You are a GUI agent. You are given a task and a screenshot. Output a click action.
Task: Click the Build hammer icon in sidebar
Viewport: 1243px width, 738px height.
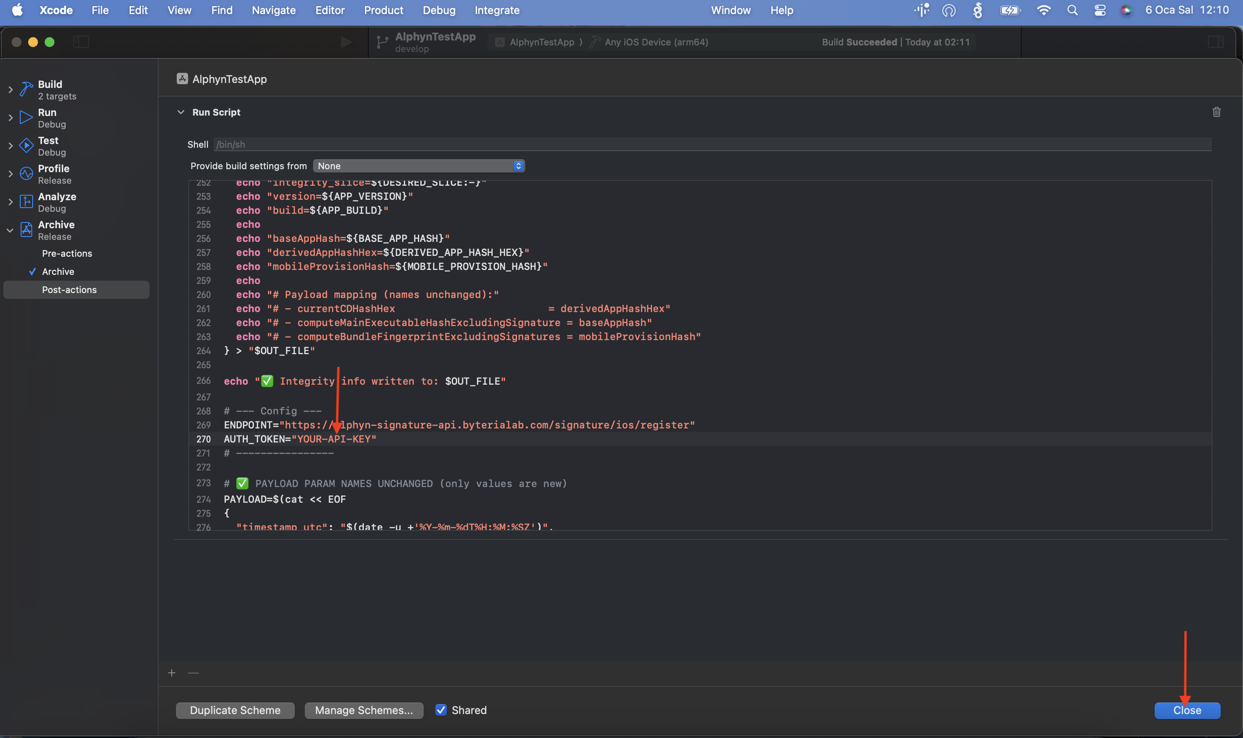click(x=26, y=90)
